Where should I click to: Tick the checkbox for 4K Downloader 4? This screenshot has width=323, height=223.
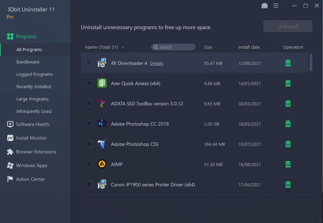coord(89,63)
